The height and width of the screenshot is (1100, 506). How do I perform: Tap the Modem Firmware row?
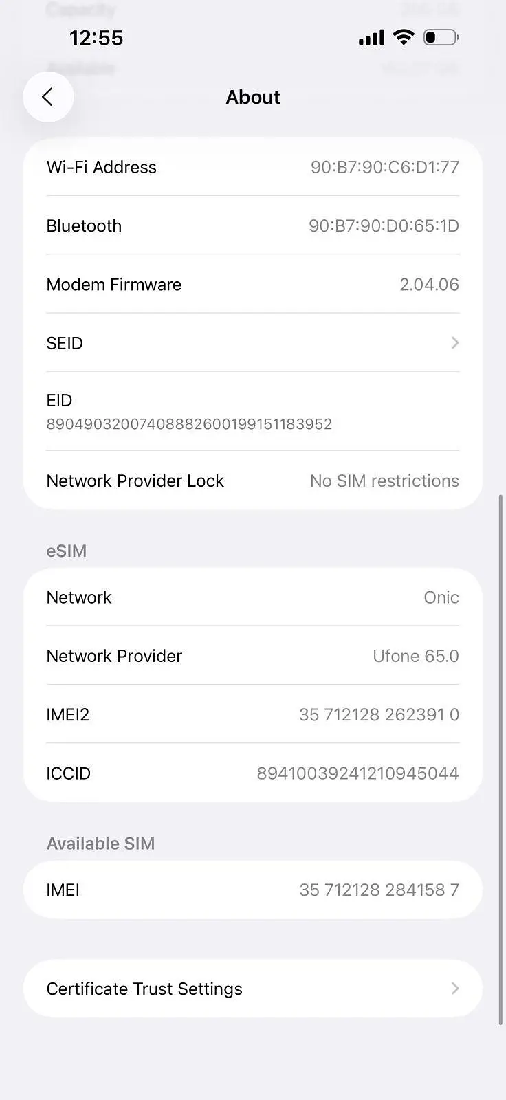[x=252, y=285]
